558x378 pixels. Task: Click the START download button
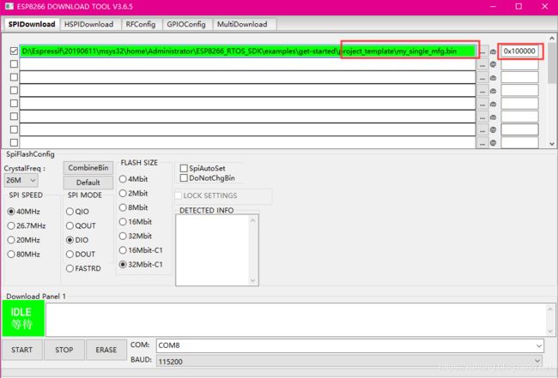[x=22, y=350]
